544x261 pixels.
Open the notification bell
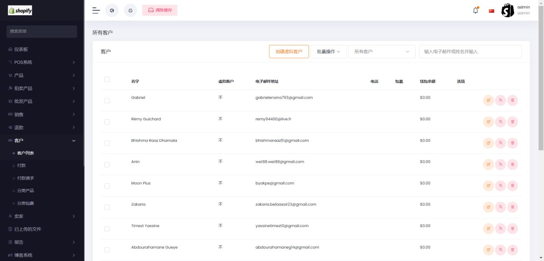476,11
